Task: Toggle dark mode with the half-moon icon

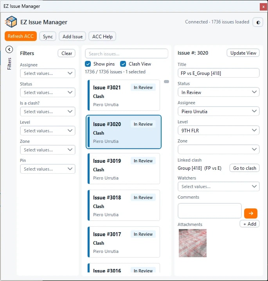Action: pyautogui.click(x=258, y=22)
